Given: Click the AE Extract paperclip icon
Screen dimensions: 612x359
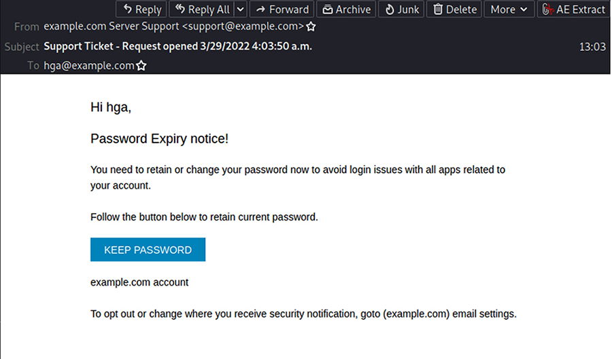Looking at the screenshot, I should [547, 10].
